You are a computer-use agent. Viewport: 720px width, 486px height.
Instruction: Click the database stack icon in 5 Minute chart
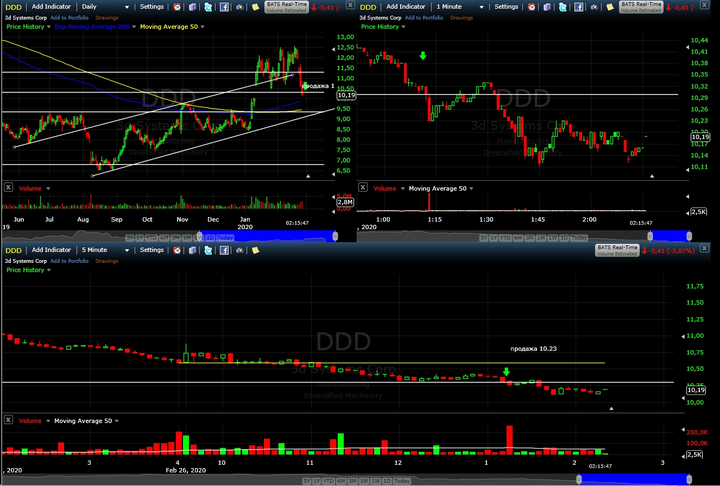(x=193, y=250)
